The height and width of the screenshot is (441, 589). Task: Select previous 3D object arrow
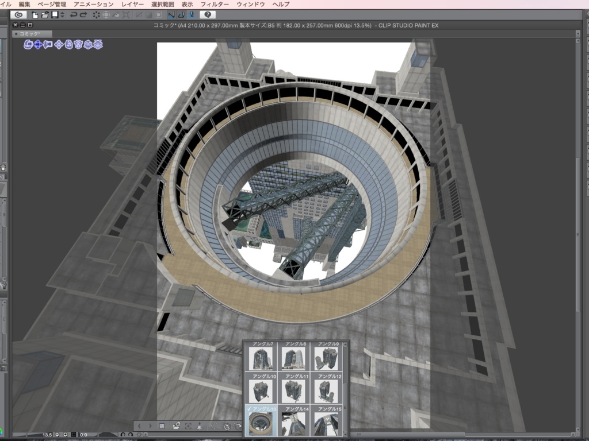coord(139,426)
